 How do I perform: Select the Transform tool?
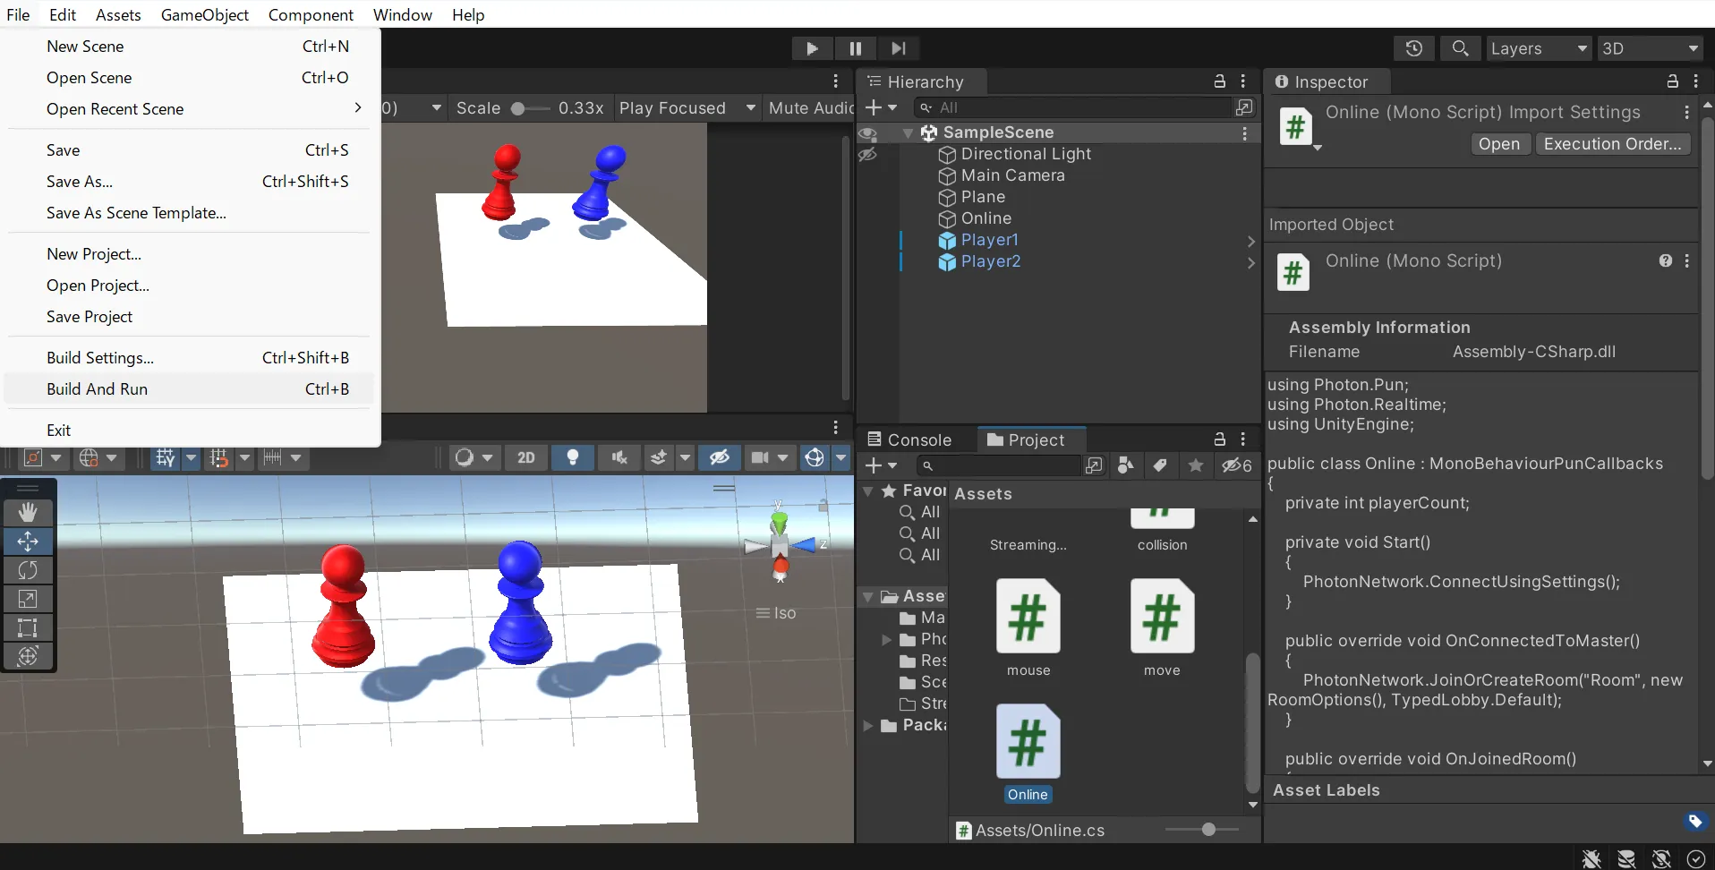pos(28,655)
